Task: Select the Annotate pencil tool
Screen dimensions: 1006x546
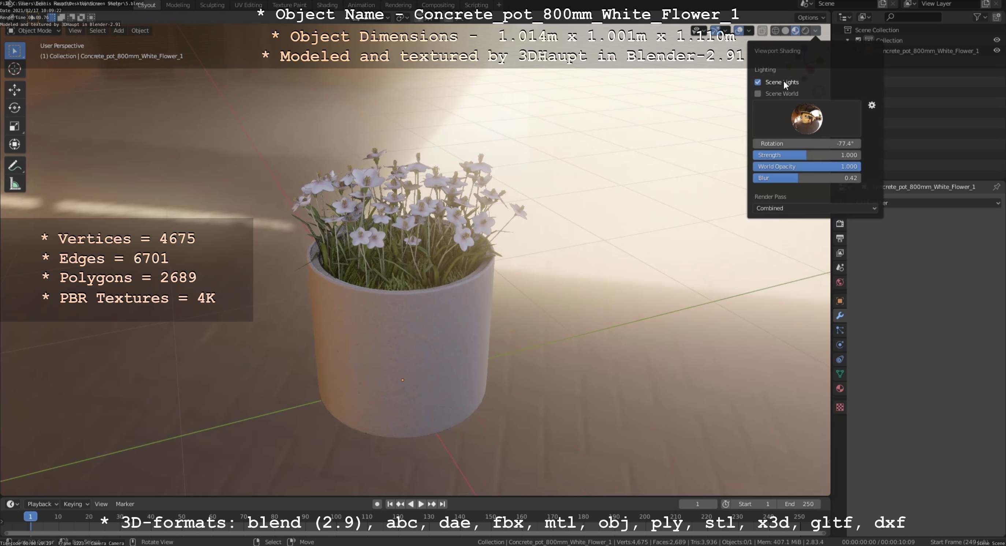Action: (x=15, y=165)
